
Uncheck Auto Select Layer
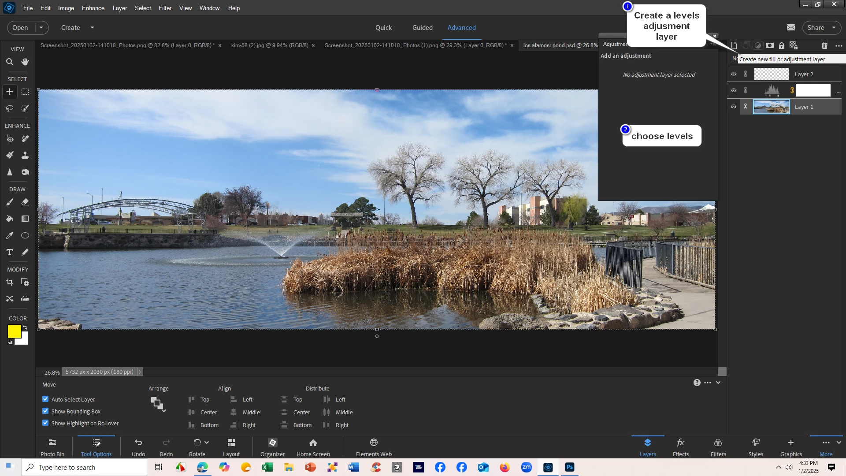coord(45,399)
